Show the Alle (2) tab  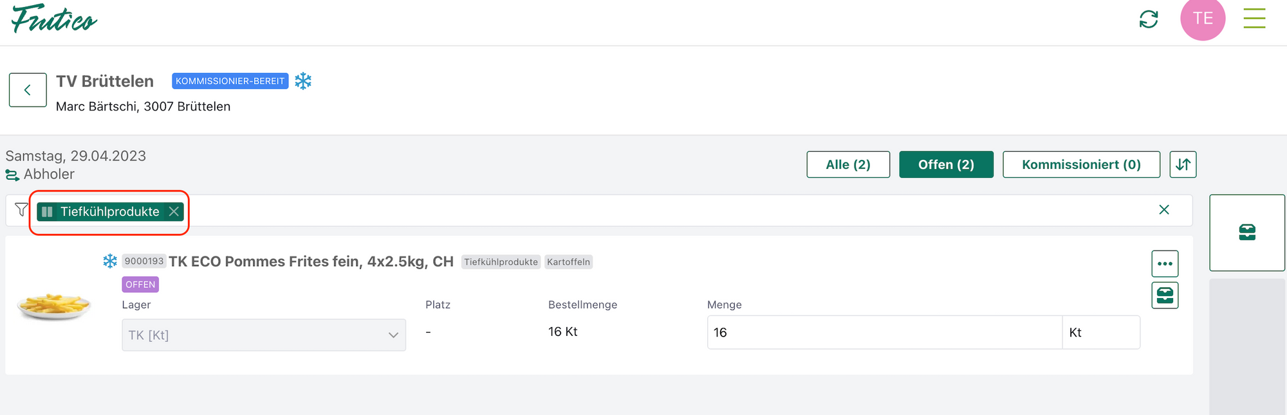click(x=848, y=164)
